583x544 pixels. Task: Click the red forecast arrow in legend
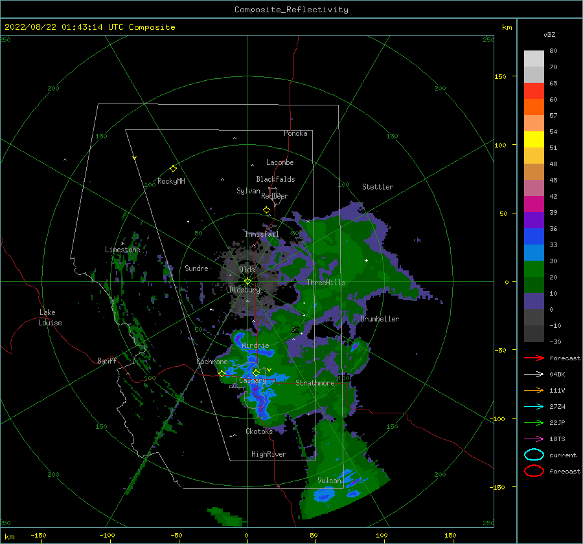click(x=534, y=358)
